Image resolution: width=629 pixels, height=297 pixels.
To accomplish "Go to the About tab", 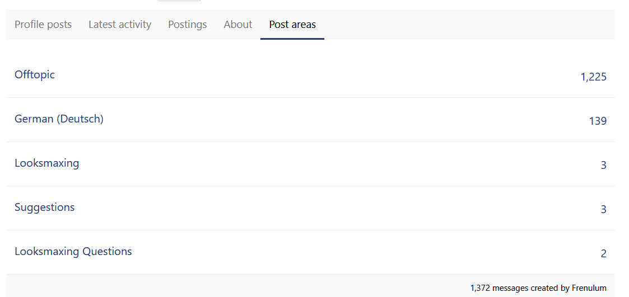I will point(238,25).
